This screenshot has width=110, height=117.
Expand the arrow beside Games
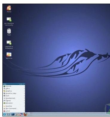click(24, 101)
